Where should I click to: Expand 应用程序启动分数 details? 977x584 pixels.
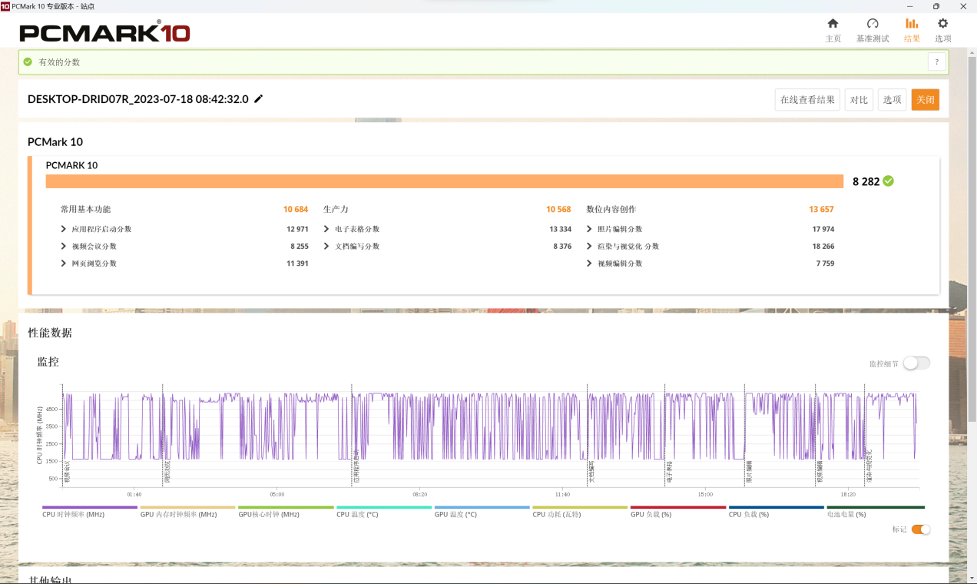(64, 229)
